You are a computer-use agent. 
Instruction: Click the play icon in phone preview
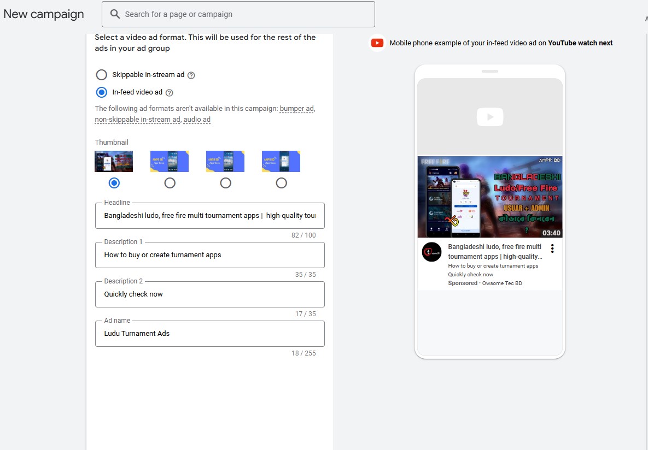click(x=490, y=117)
